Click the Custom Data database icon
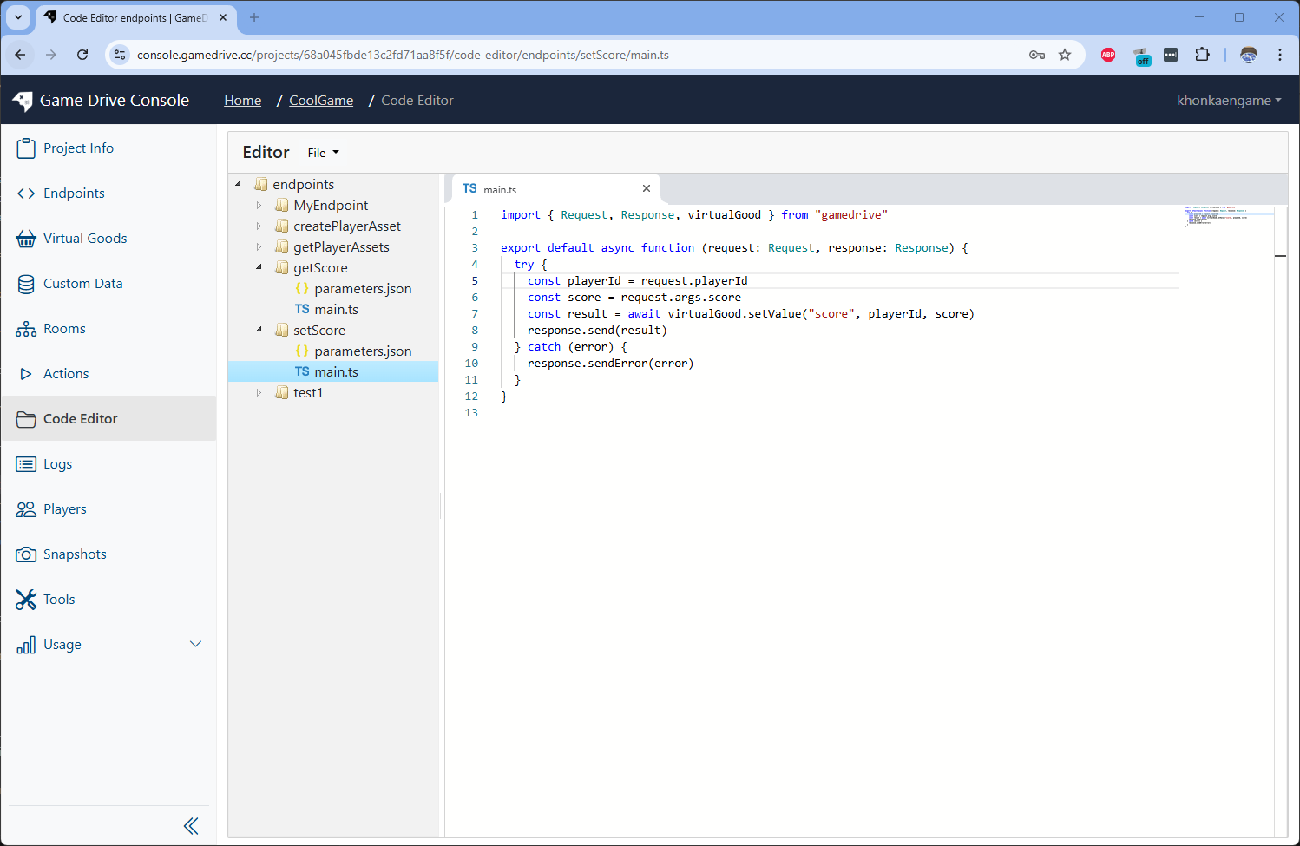Screen dimensions: 1300x846 (27, 283)
